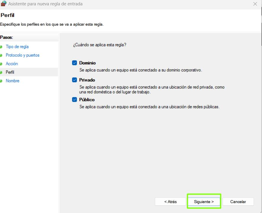Select the Perfil step in sidebar

(x=10, y=72)
